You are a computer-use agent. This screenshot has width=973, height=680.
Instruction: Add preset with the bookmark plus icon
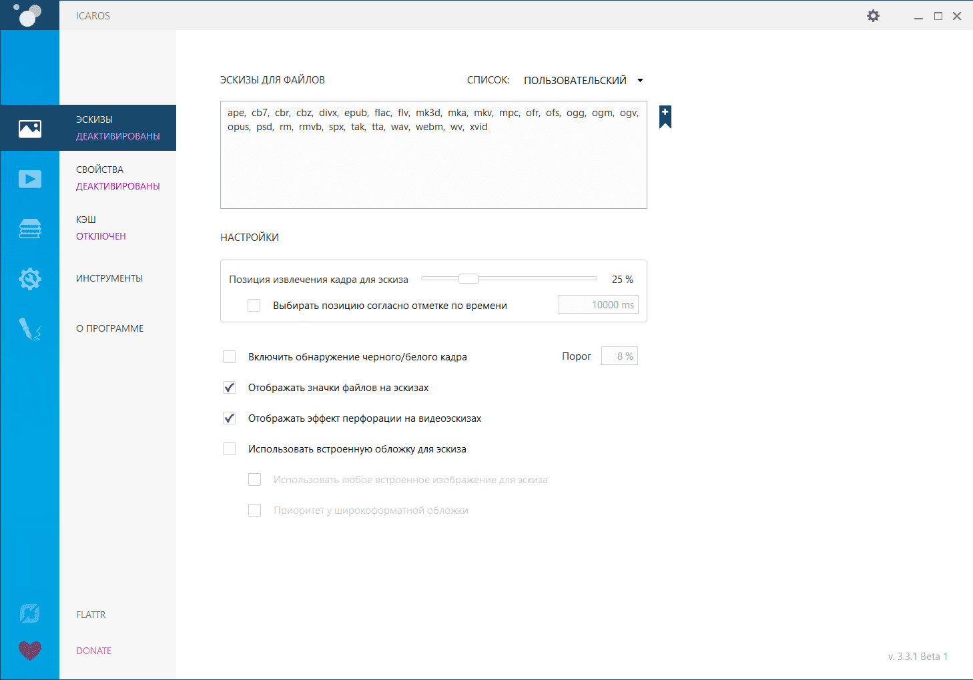coord(665,117)
